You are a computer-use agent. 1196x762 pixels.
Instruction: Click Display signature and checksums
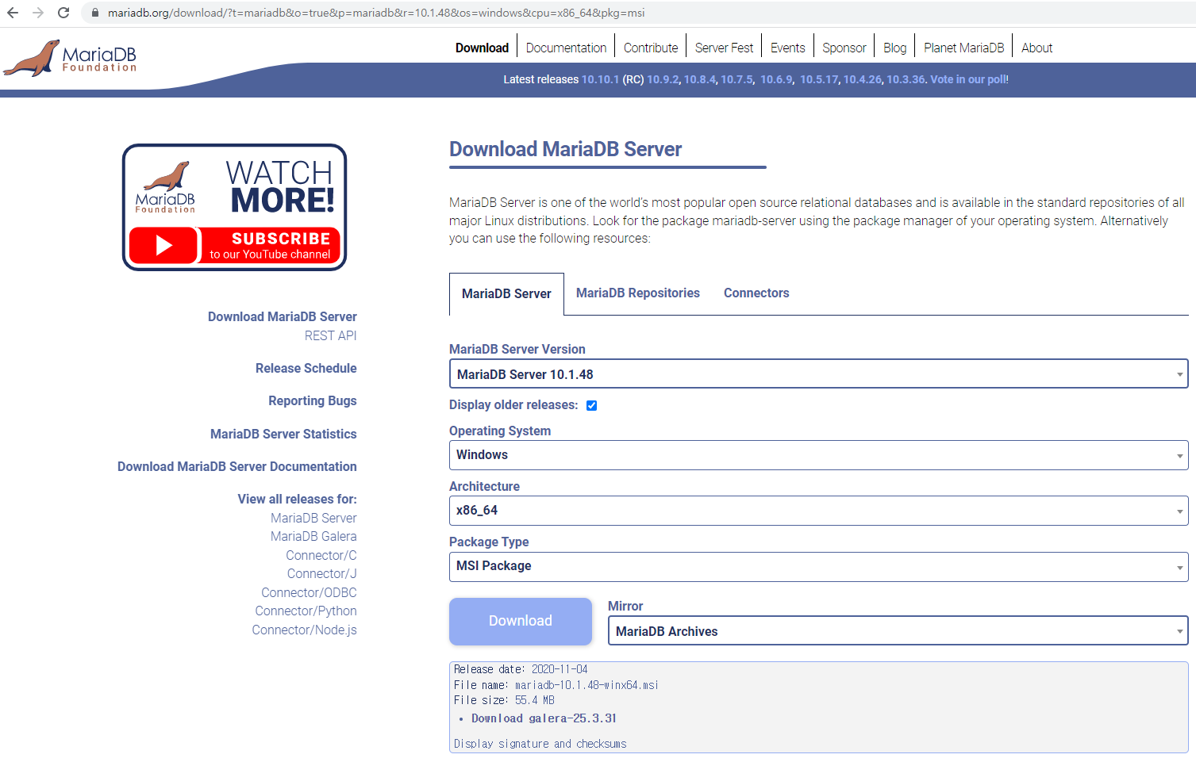[540, 744]
